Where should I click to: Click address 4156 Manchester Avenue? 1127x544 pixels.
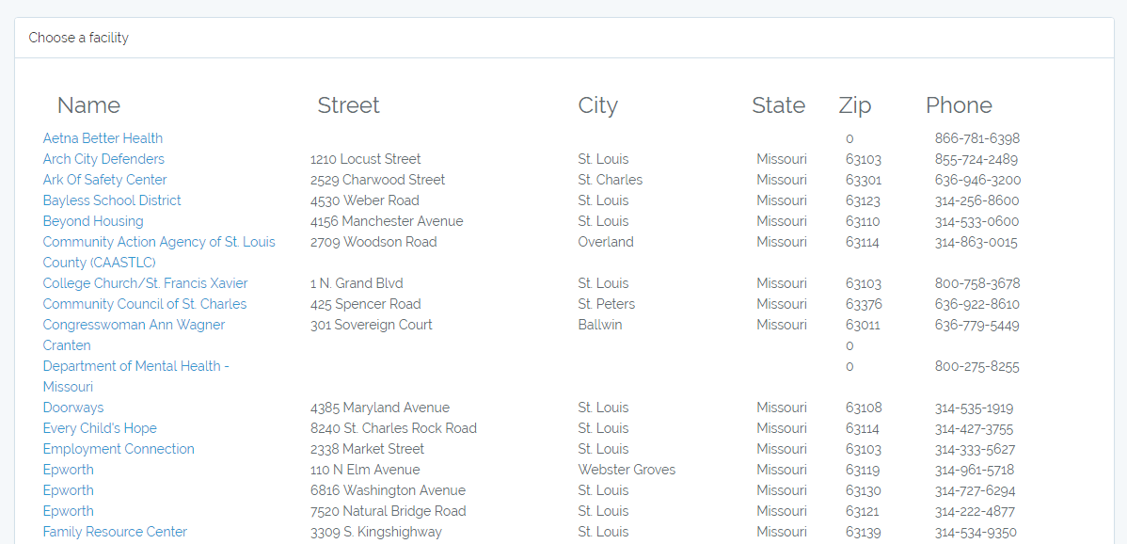[x=387, y=221]
